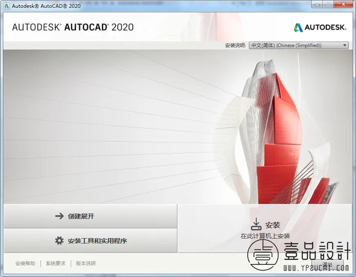Click the 创建展开 deployment button
The height and width of the screenshot is (277, 356).
[x=90, y=216]
